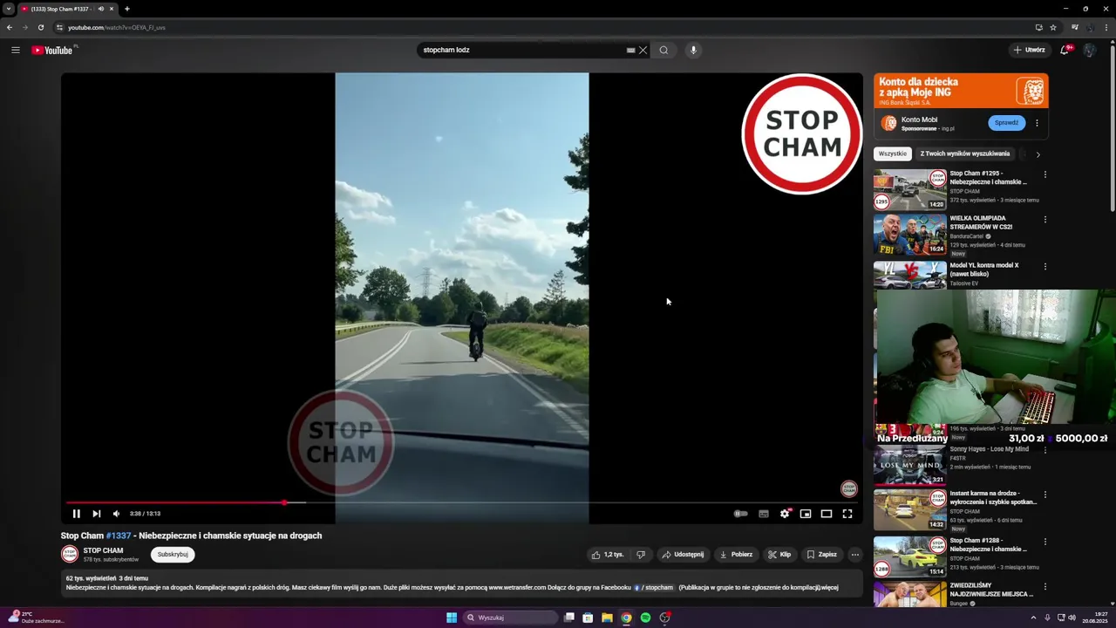The width and height of the screenshot is (1116, 628).
Task: Submit search with magnifier button
Action: point(663,50)
